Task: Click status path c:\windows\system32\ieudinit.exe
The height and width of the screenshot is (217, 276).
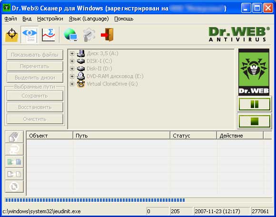Action: [x=41, y=211]
